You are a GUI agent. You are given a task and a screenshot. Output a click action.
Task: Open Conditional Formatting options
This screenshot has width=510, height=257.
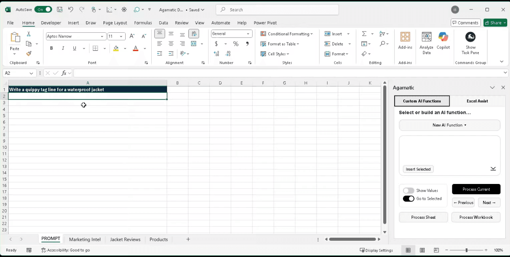[286, 34]
